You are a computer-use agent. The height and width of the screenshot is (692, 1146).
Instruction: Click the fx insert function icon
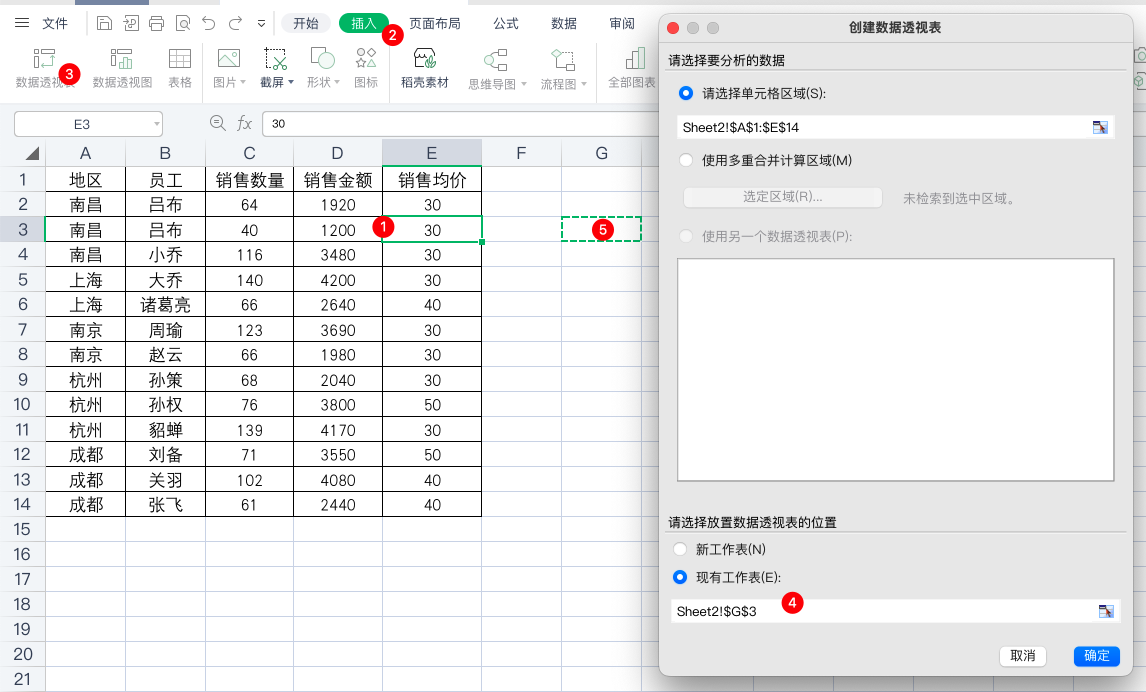pos(244,123)
